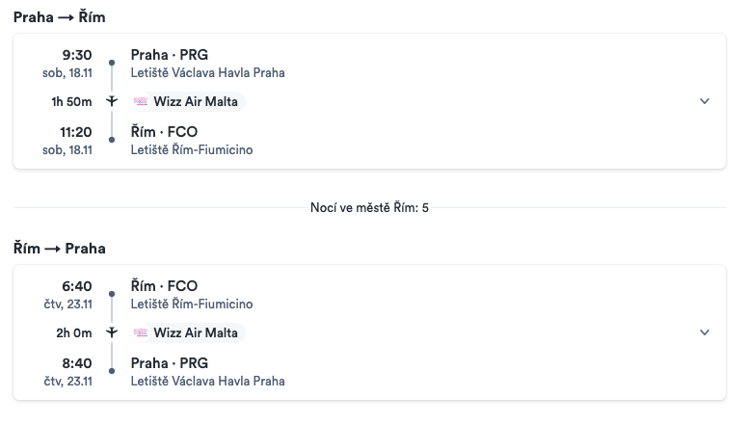Screen dimensions: 748x424
Task: Select the 1h 50m flight duration label
Action: click(x=71, y=101)
